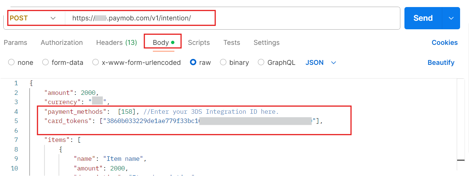Open the request Settings tab
The width and height of the screenshot is (469, 176).
266,43
